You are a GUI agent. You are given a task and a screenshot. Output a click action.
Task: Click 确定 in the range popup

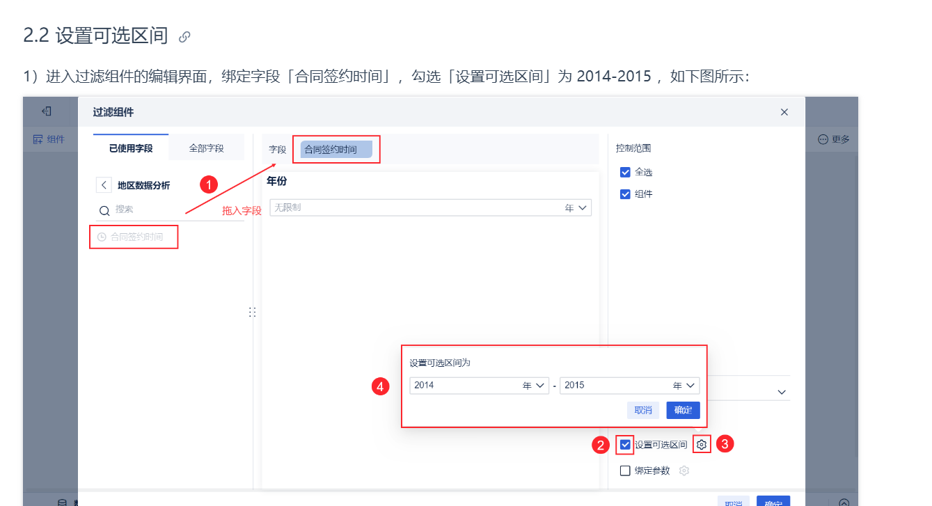(683, 410)
